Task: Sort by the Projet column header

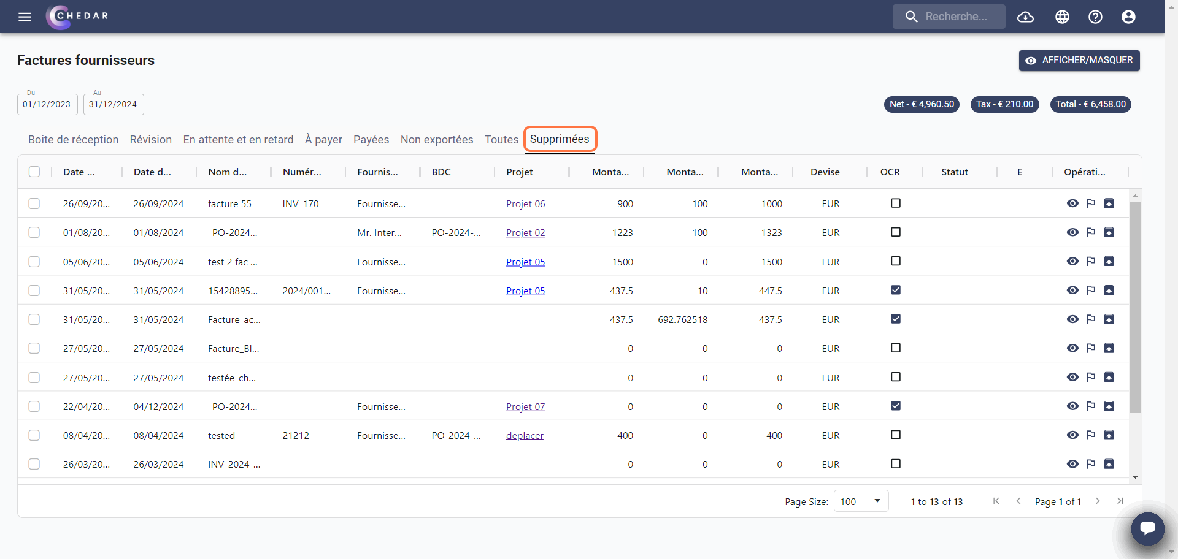Action: tap(520, 172)
